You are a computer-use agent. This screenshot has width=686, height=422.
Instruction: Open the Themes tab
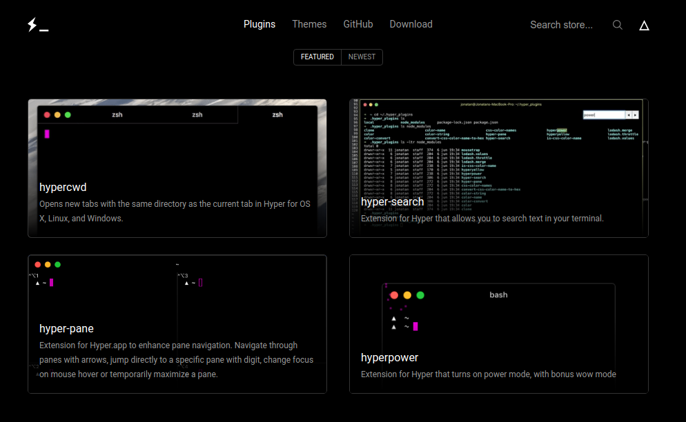tap(309, 24)
